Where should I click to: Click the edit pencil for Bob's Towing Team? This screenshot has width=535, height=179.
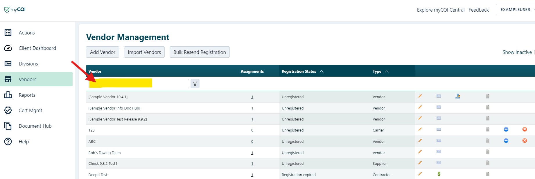[420, 152]
